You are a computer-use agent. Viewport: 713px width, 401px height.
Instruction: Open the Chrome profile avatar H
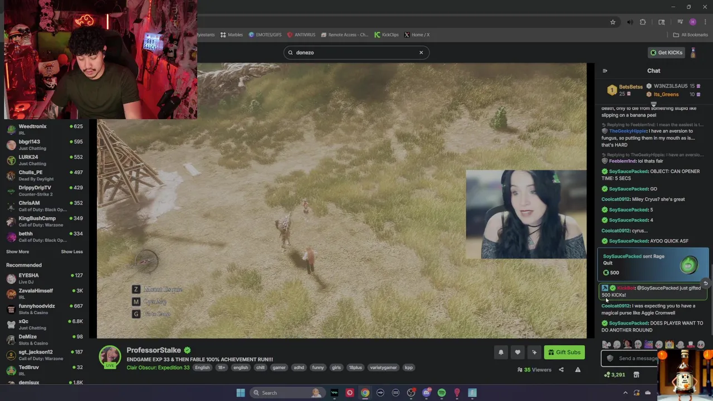[692, 22]
